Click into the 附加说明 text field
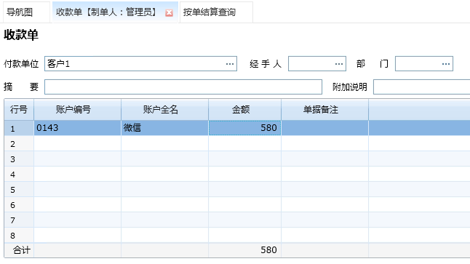 point(421,87)
